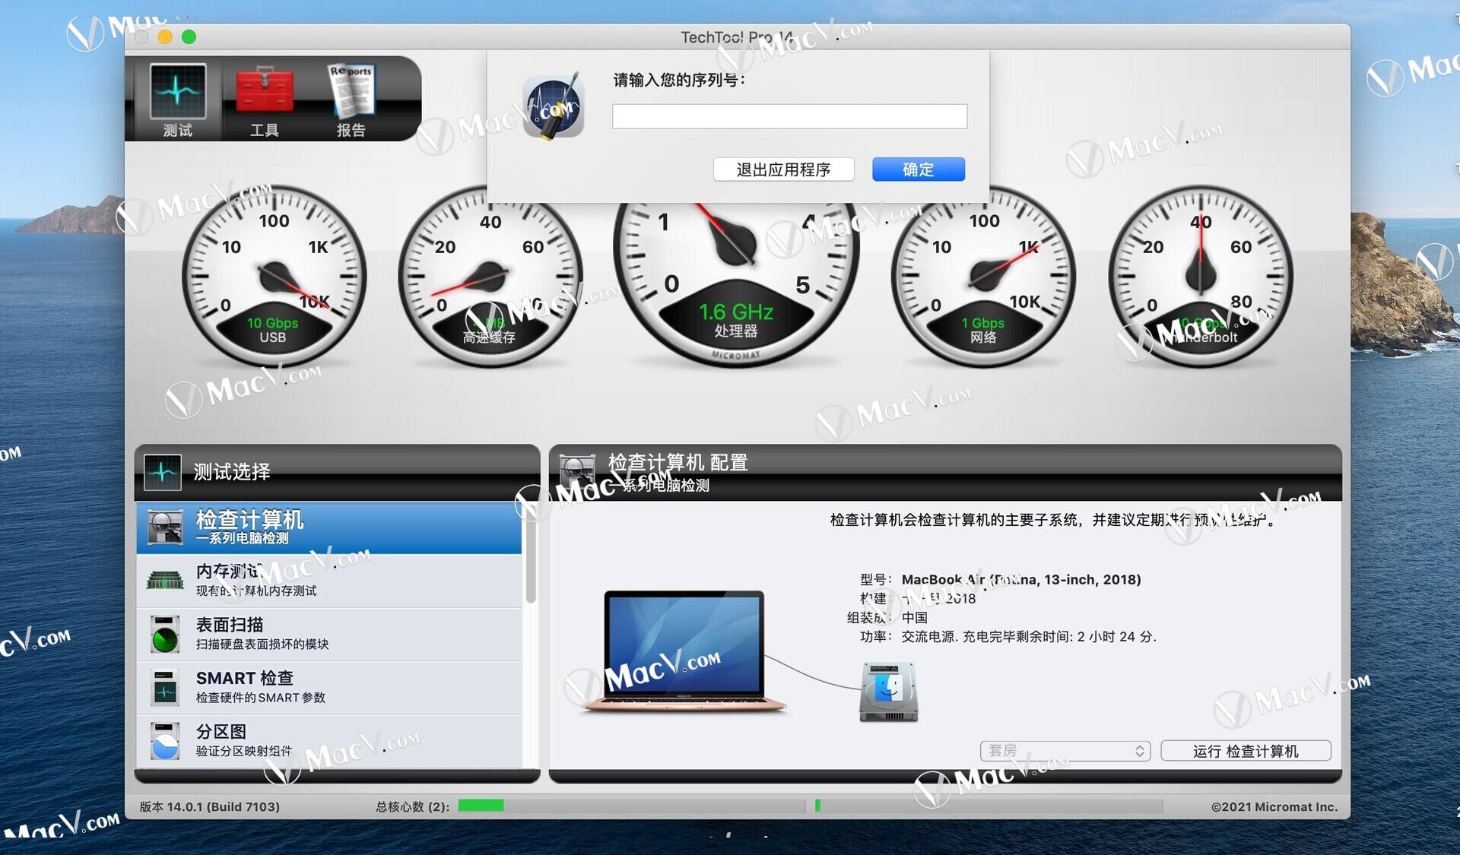Image resolution: width=1460 pixels, height=855 pixels.
Task: Click the 确定 button to confirm
Action: point(918,169)
